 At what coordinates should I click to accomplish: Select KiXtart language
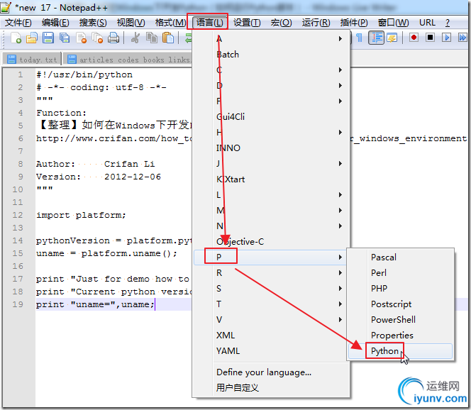pyautogui.click(x=271, y=179)
